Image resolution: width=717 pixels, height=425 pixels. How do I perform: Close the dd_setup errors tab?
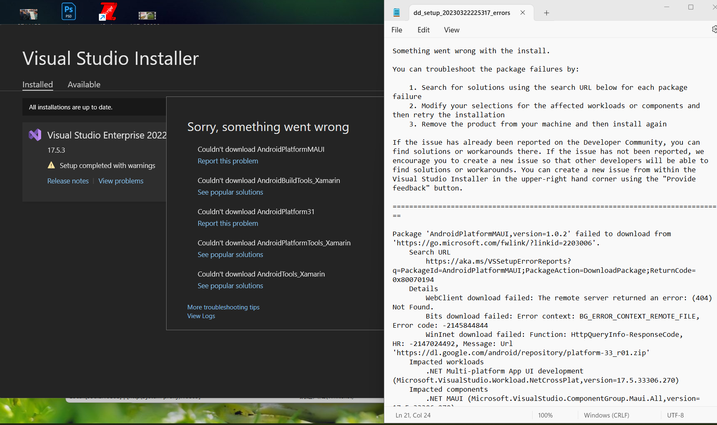523,12
